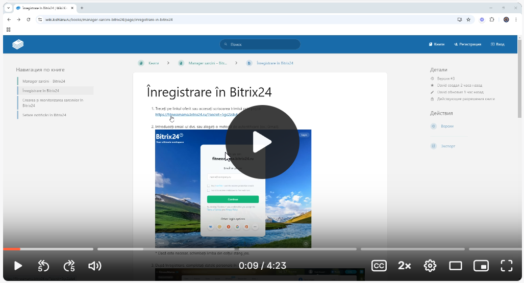Open the Экспорт action dropdown

click(x=443, y=146)
